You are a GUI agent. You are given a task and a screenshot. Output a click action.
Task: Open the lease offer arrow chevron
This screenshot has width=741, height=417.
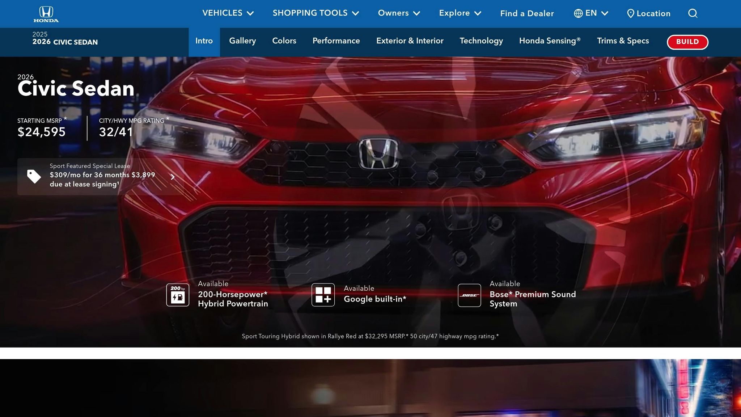click(173, 177)
